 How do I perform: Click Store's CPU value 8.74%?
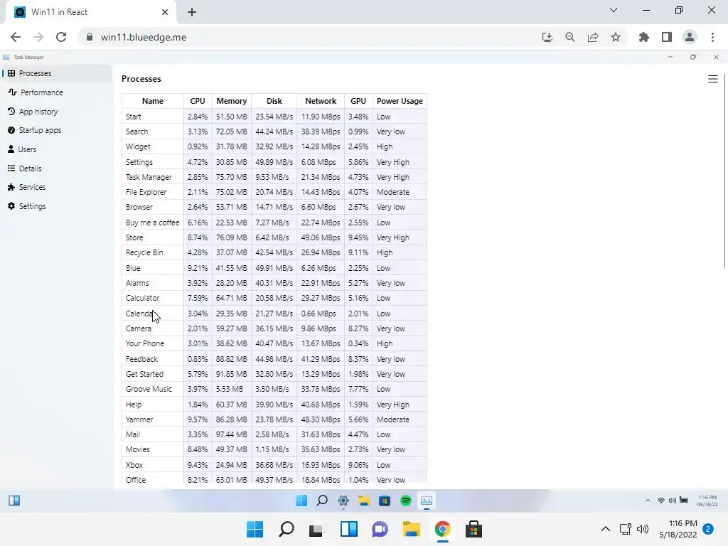[198, 237]
